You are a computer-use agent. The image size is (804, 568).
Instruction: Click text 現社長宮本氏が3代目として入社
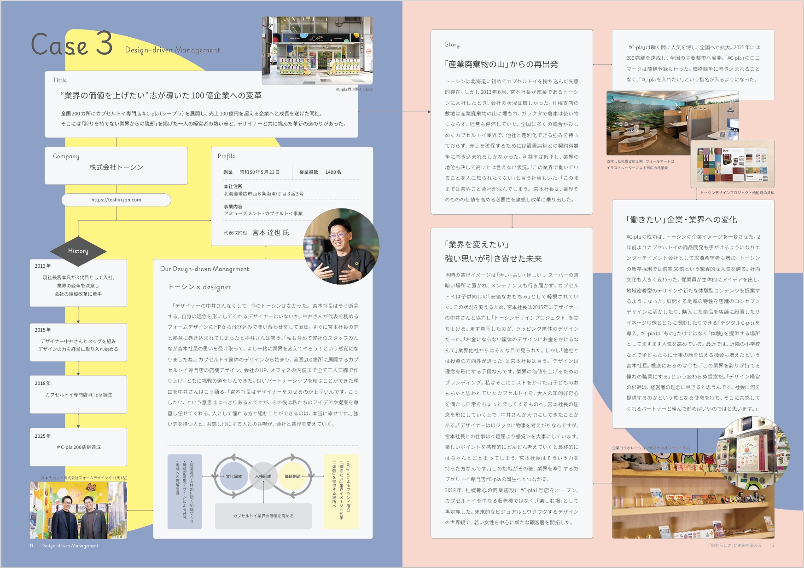click(x=79, y=277)
